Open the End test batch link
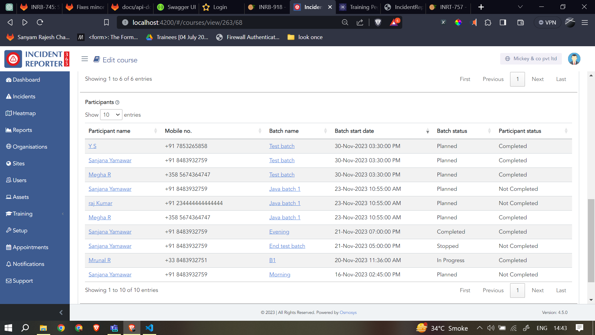The width and height of the screenshot is (595, 335). (287, 246)
